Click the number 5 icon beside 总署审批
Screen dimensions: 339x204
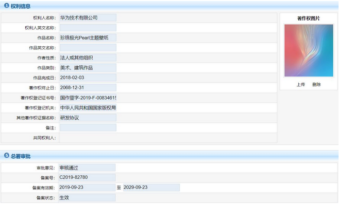pos(7,156)
